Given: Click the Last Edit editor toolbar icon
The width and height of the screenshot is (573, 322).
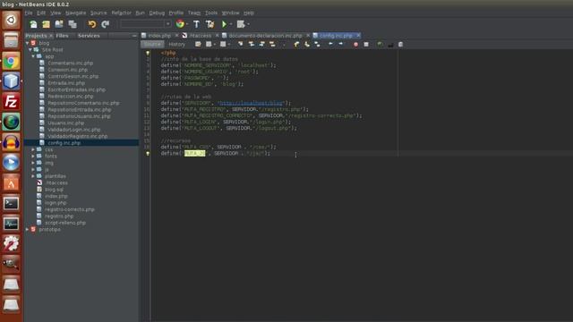Looking at the screenshot, I should pyautogui.click(x=198, y=44).
